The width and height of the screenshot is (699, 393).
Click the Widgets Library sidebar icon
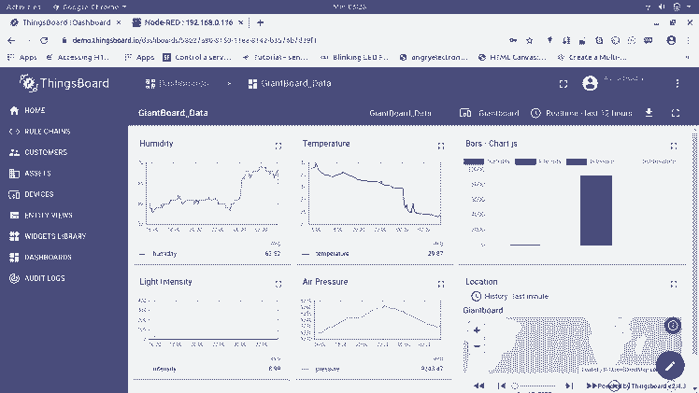14,236
